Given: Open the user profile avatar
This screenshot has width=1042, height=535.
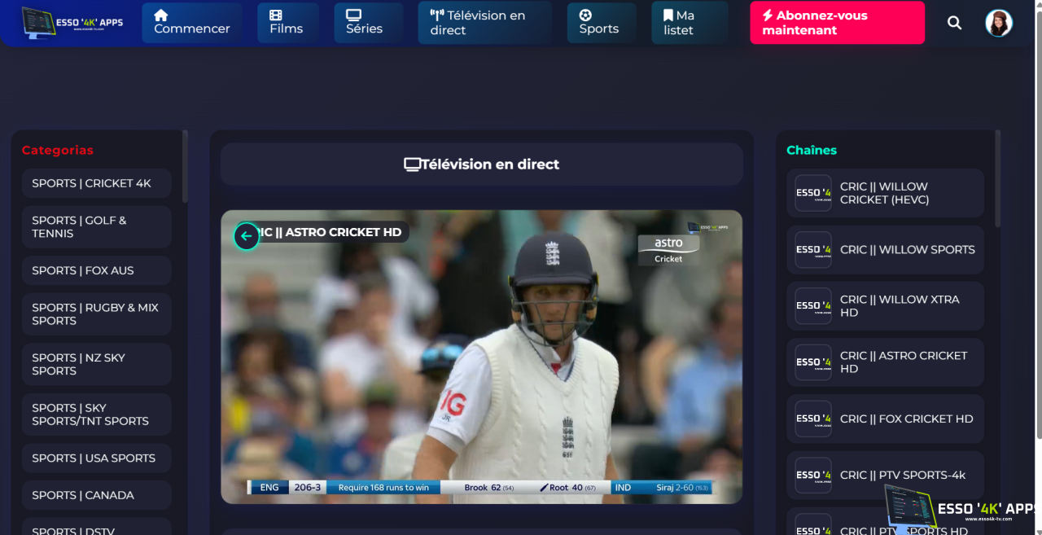Looking at the screenshot, I should [998, 23].
